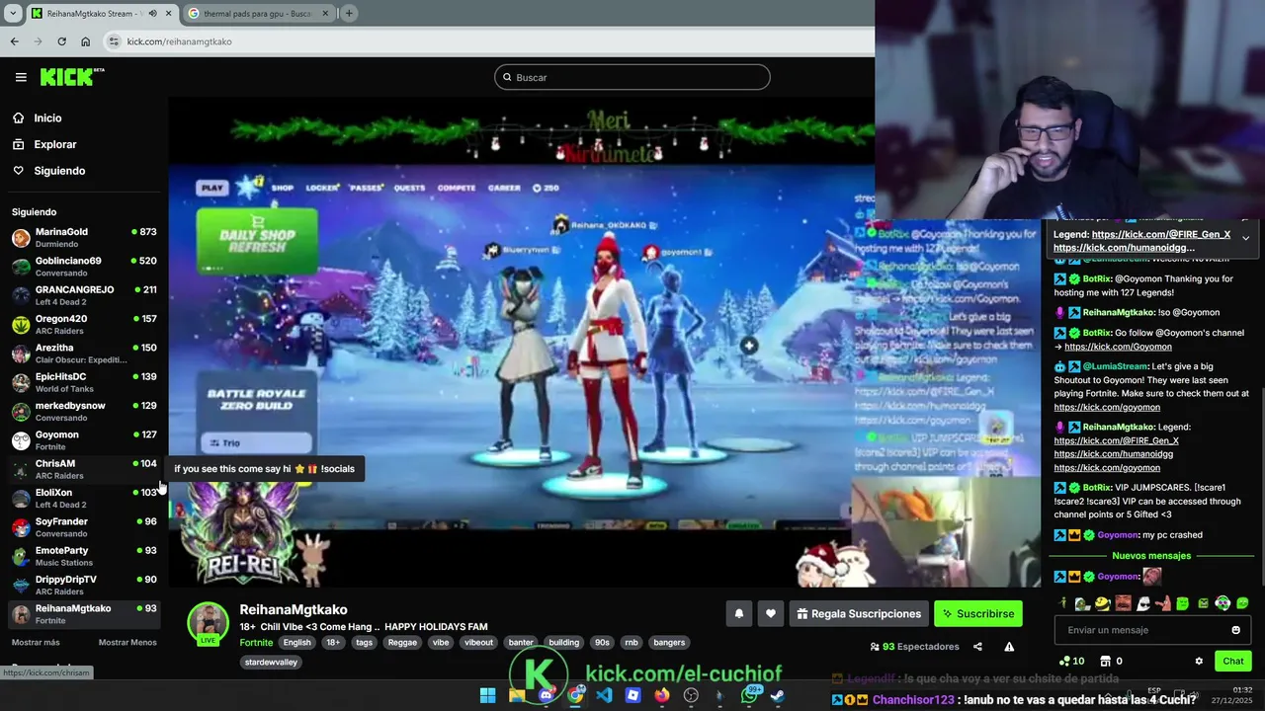Expand the pinned Legend message chevron
The image size is (1265, 711).
(x=1245, y=238)
